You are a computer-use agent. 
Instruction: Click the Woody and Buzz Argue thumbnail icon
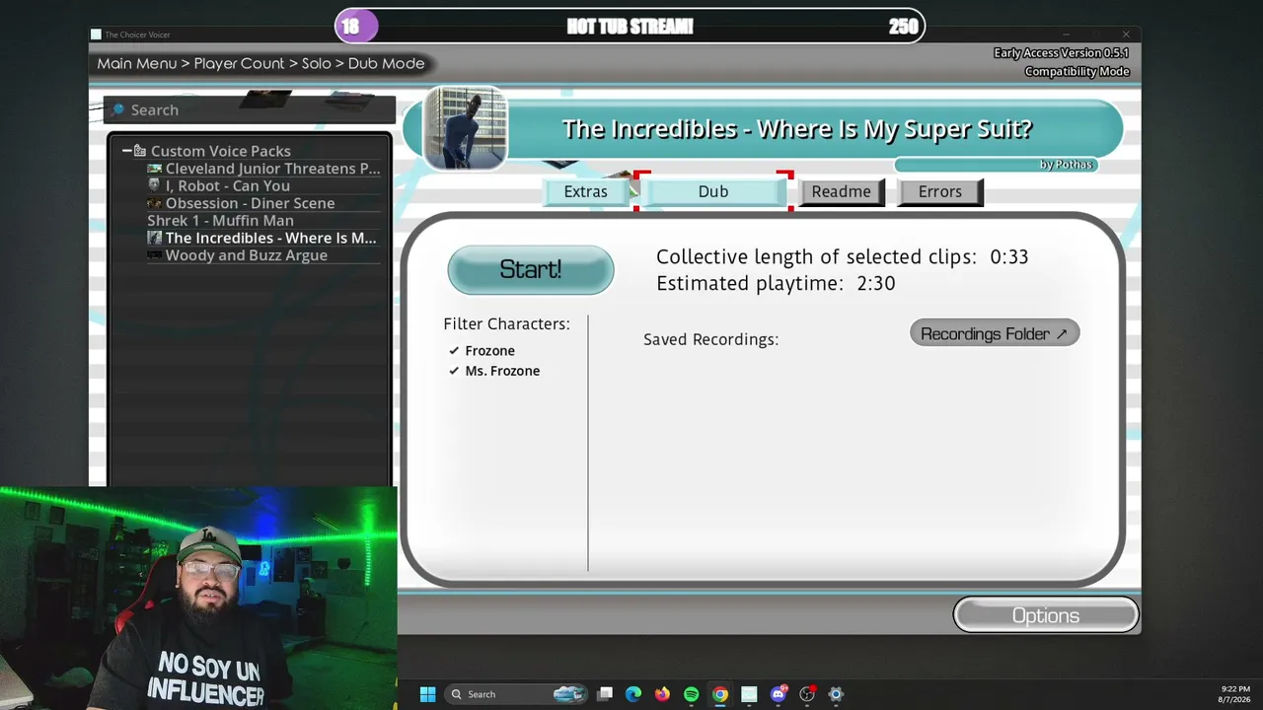[154, 255]
